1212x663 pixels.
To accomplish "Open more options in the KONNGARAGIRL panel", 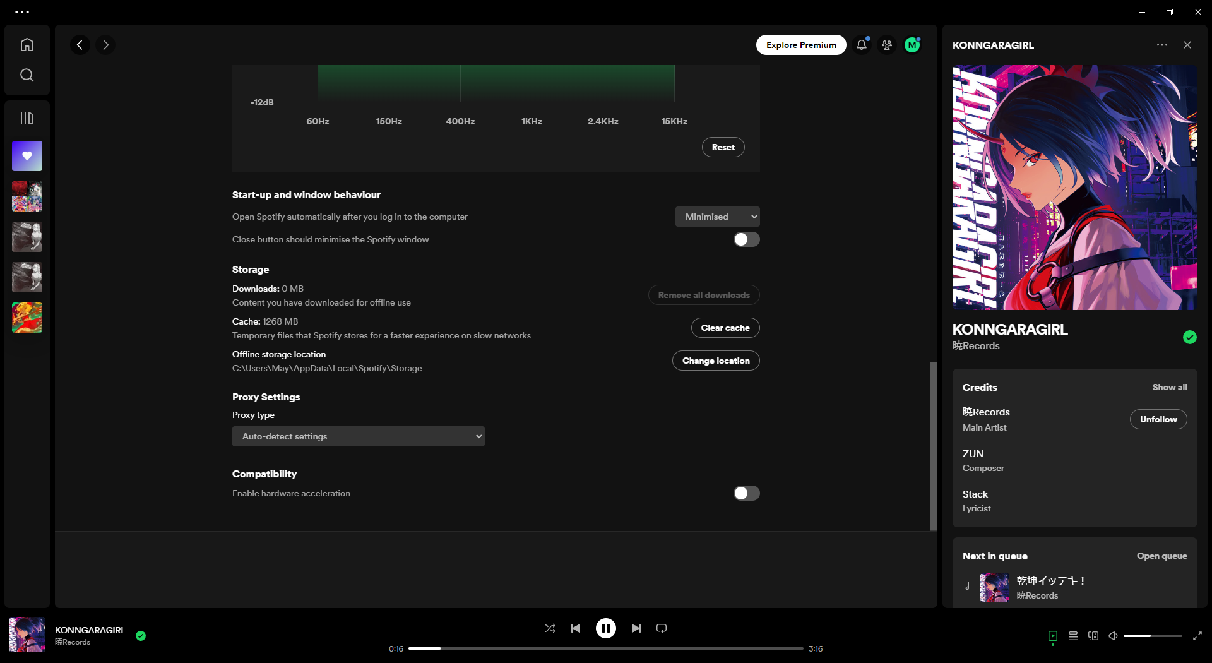I will click(x=1162, y=45).
